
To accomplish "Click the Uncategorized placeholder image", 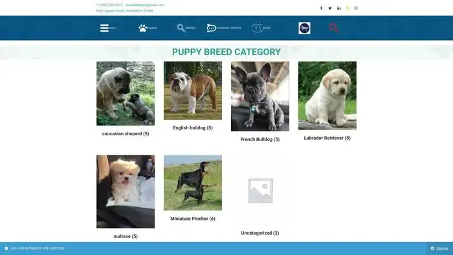I will pyautogui.click(x=260, y=190).
